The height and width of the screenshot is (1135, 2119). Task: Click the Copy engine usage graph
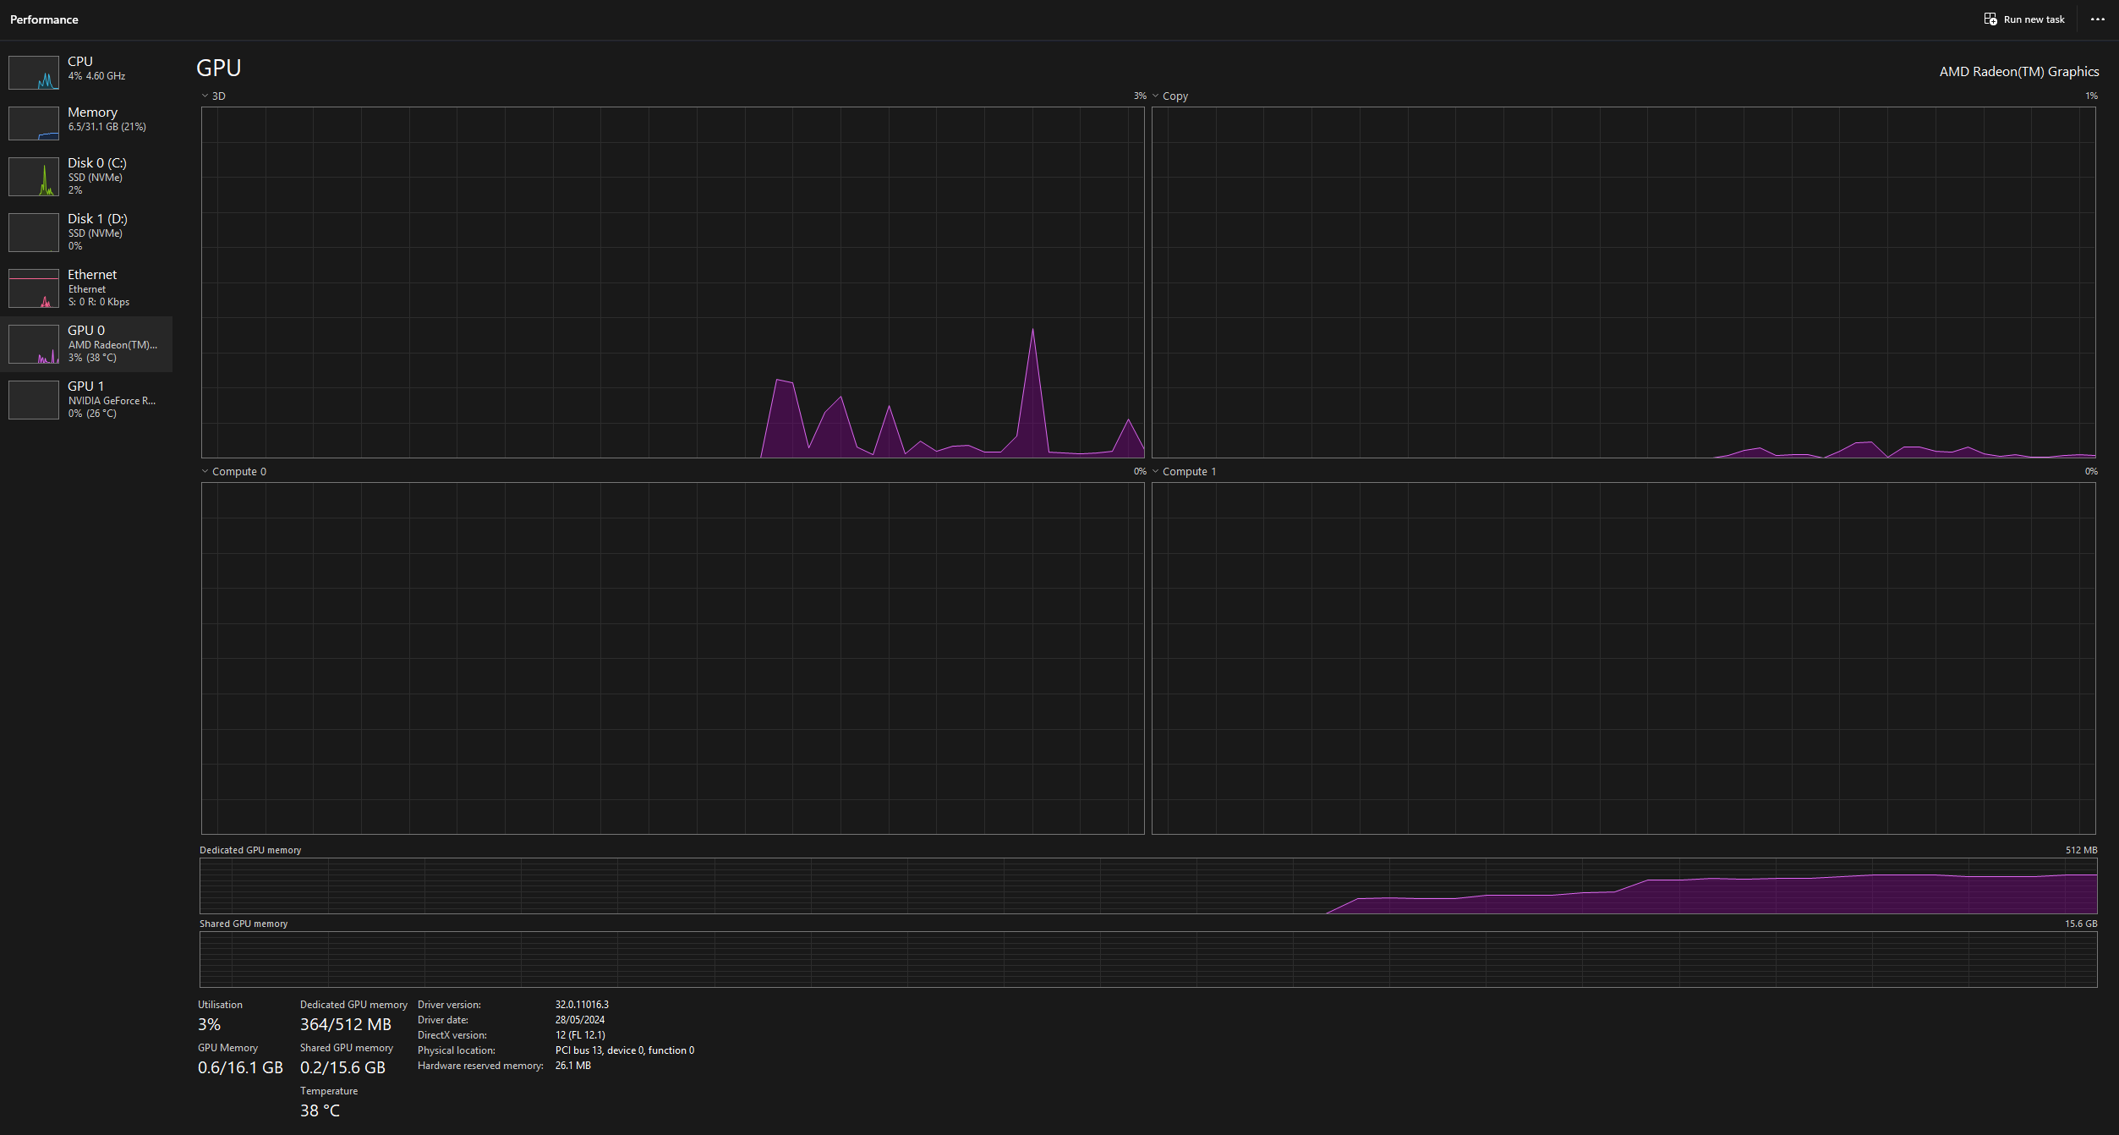(x=1623, y=282)
